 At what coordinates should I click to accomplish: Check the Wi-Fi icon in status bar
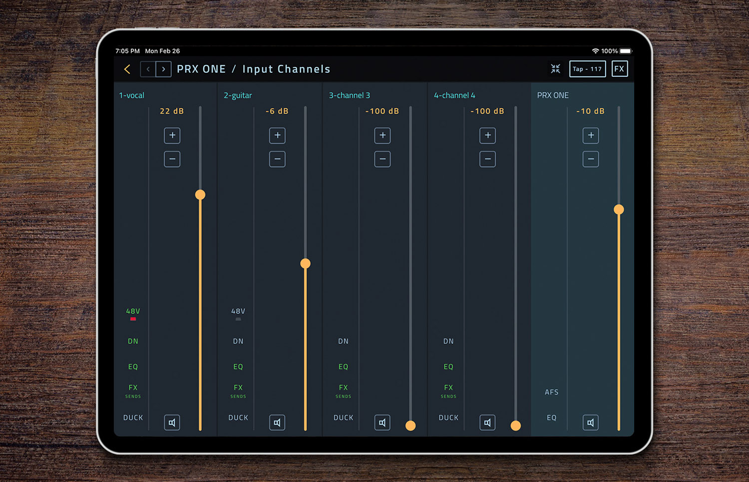[595, 51]
